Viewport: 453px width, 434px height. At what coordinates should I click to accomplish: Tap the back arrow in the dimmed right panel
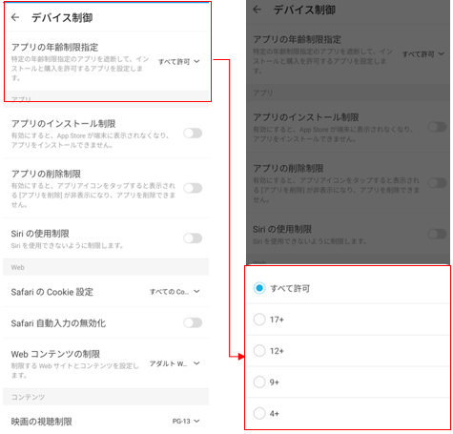pos(257,10)
